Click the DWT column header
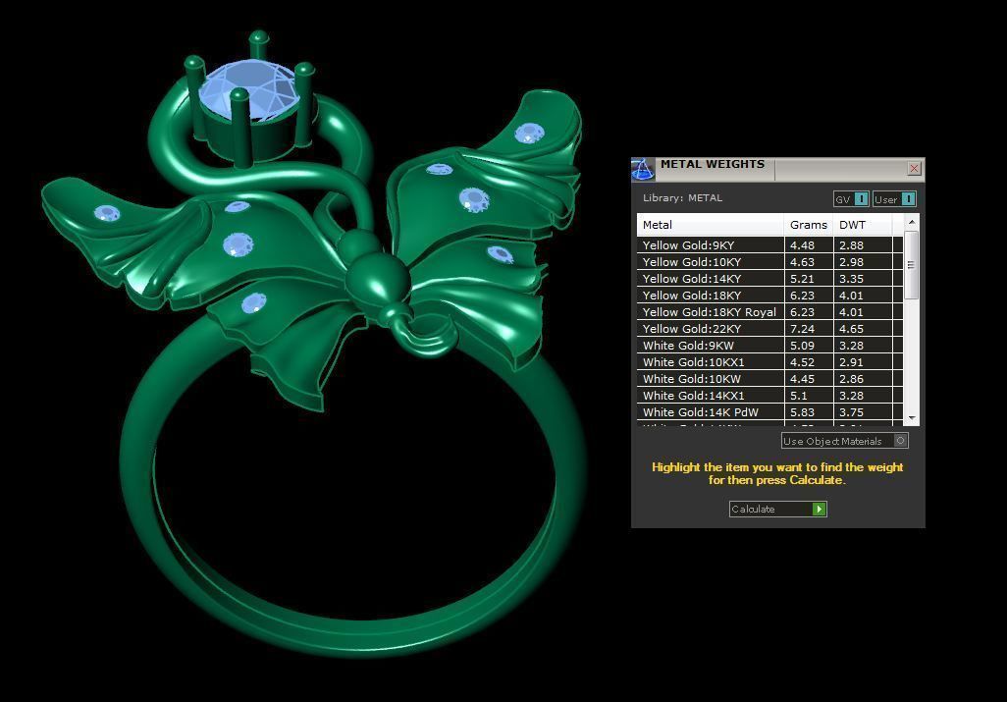 (x=863, y=225)
